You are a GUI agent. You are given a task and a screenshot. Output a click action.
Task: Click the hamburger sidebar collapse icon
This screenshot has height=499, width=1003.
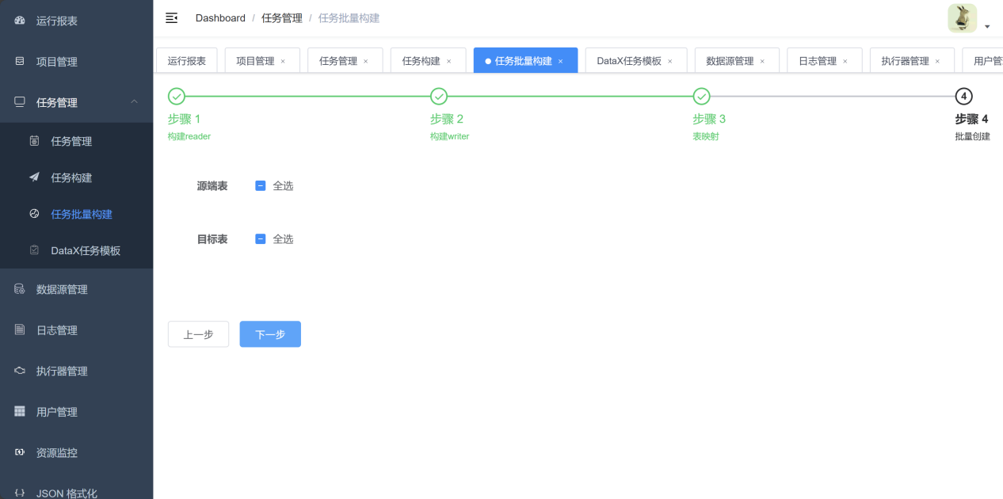click(x=171, y=18)
